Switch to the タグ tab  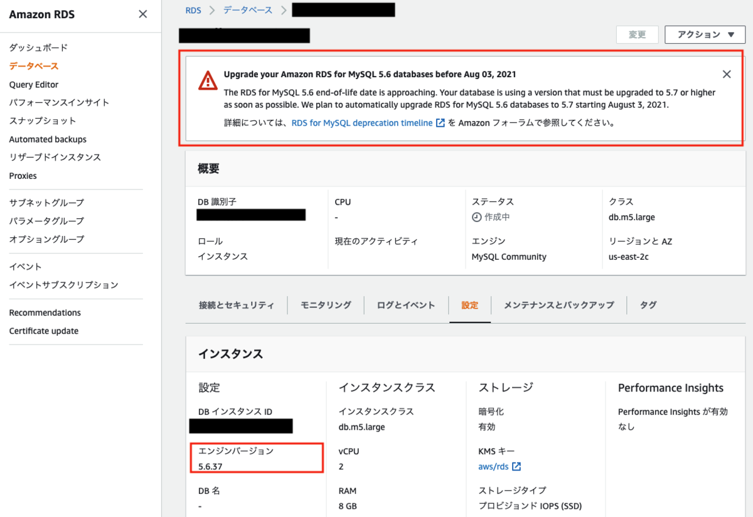[648, 305]
